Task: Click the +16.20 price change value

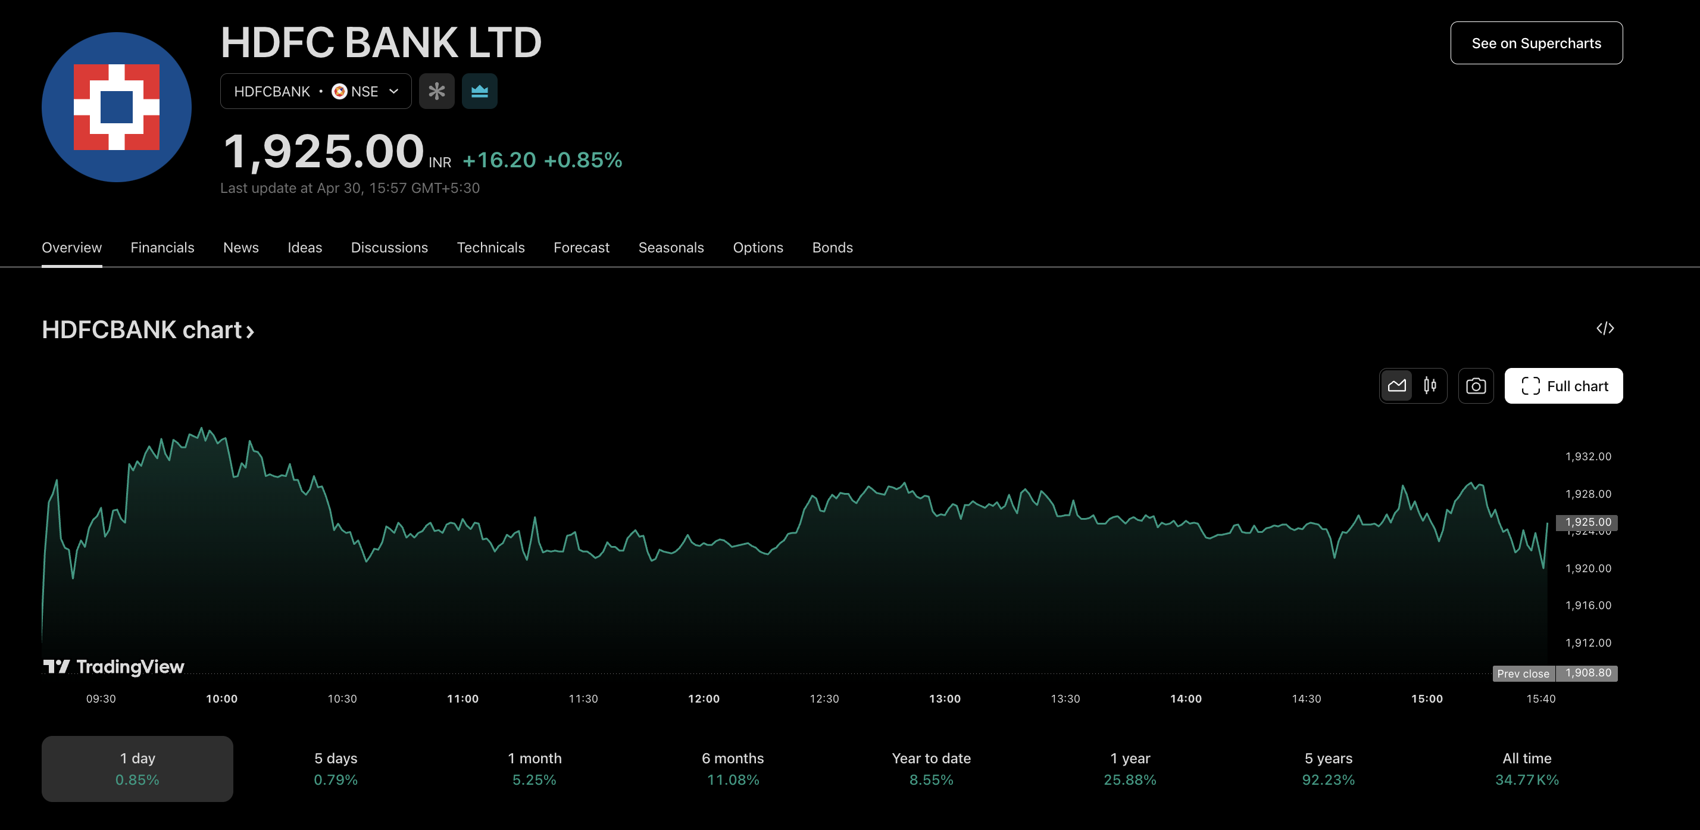Action: [499, 160]
